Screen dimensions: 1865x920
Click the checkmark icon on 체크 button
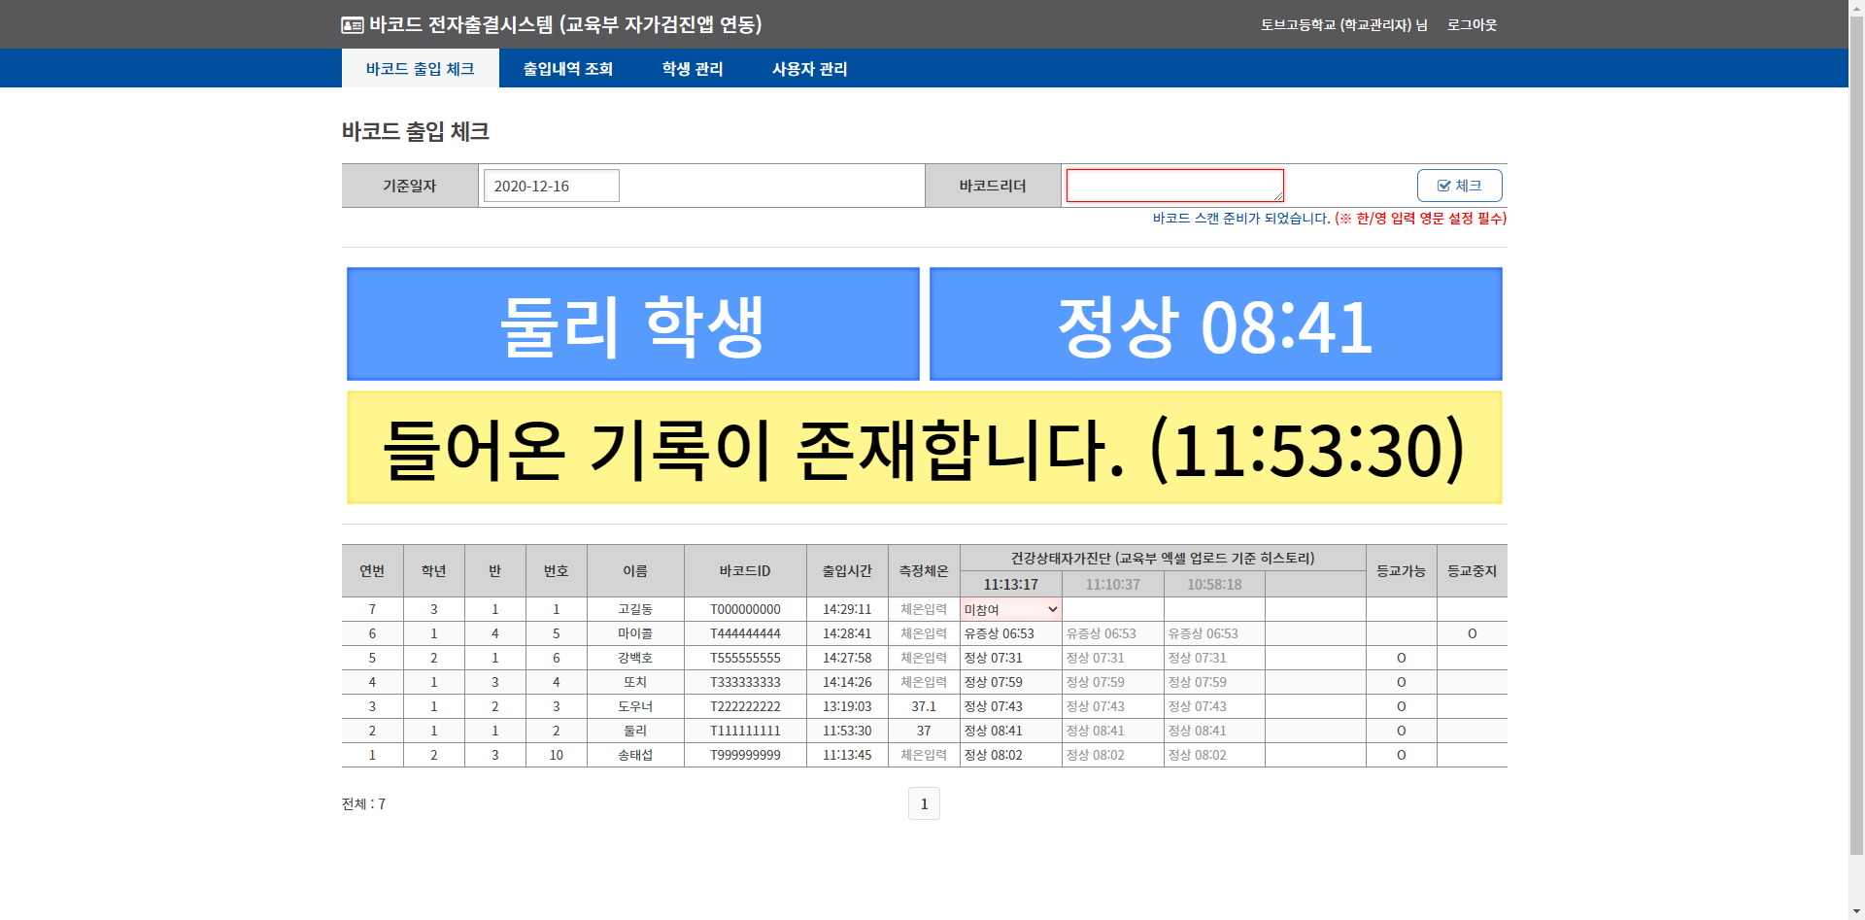click(x=1443, y=186)
